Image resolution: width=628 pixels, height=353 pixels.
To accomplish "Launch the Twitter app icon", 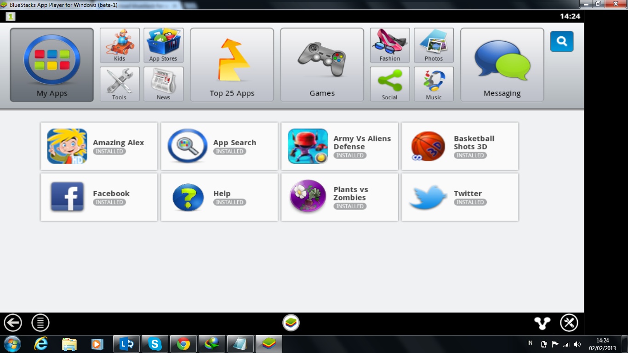I will point(428,198).
